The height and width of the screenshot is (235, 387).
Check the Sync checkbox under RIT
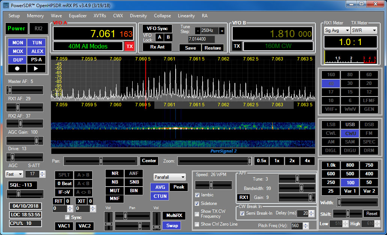click(x=67, y=217)
